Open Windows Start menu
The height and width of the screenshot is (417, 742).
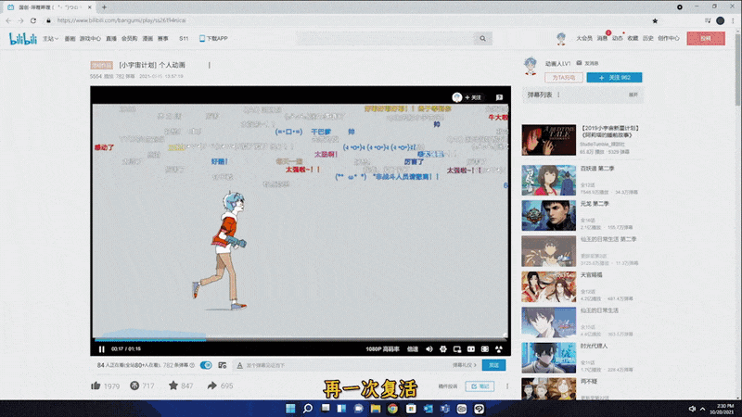tap(290, 409)
